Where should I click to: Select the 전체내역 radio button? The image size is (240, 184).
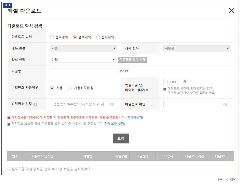click(x=98, y=37)
